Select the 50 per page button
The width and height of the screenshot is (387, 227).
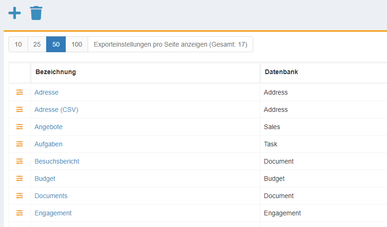[56, 44]
